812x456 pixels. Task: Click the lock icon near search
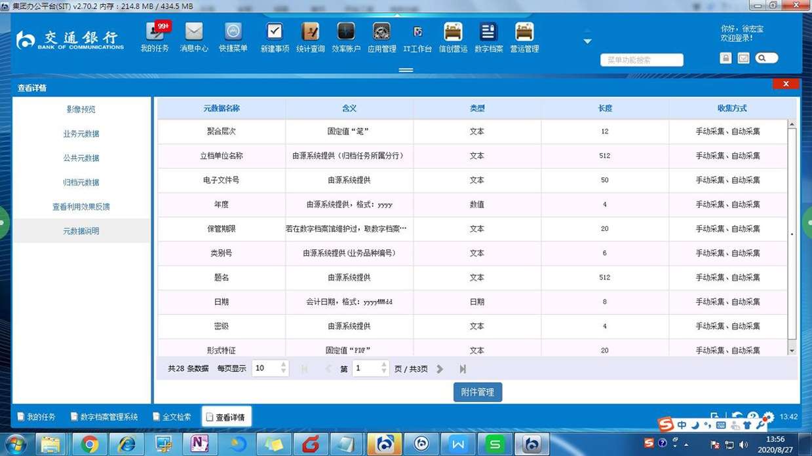pyautogui.click(x=725, y=58)
